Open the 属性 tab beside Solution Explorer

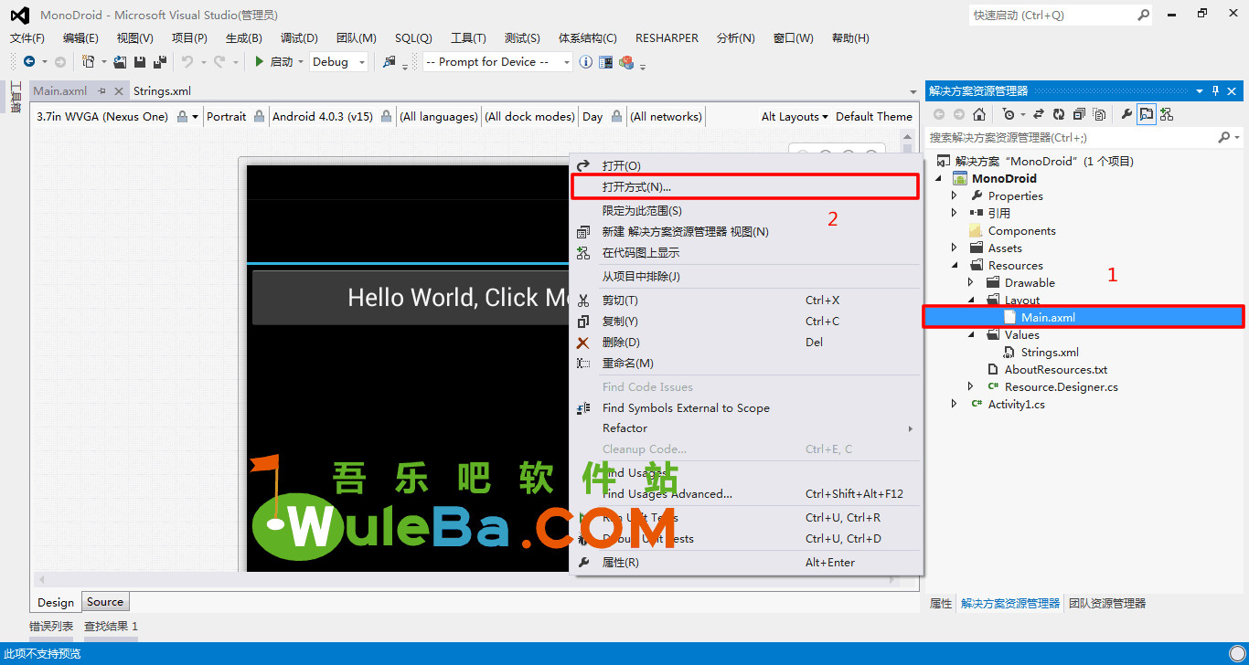click(941, 603)
